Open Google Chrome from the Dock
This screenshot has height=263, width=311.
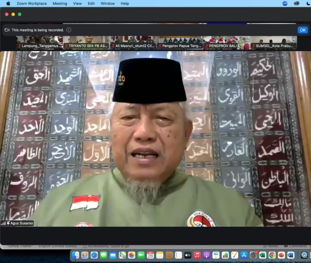(272, 255)
